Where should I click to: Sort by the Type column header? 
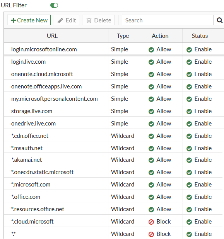coord(123,36)
